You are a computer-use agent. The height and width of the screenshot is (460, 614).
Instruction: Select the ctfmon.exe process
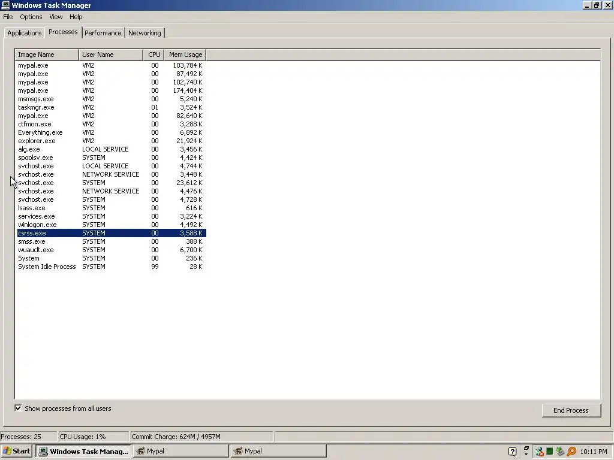coord(111,124)
